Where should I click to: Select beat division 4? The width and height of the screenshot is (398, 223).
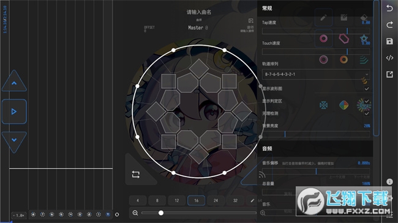tap(138, 200)
